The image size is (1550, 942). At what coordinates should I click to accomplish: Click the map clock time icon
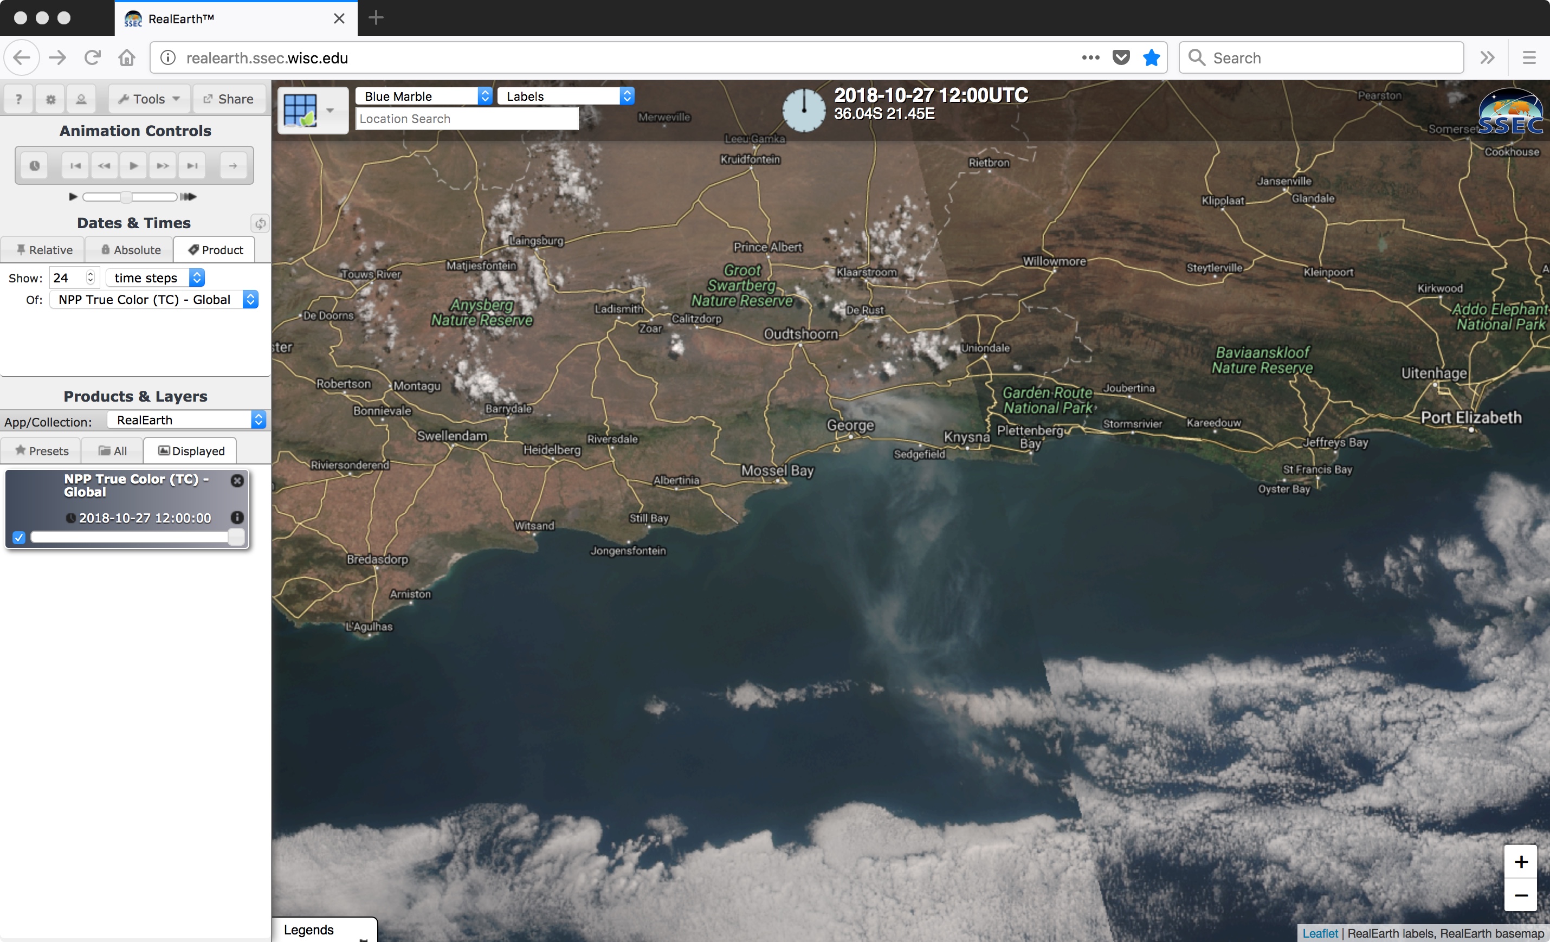click(803, 110)
